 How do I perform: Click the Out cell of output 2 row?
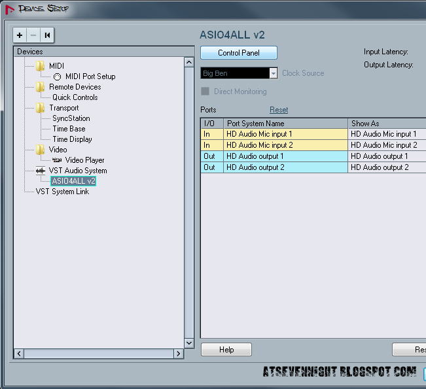[212, 167]
